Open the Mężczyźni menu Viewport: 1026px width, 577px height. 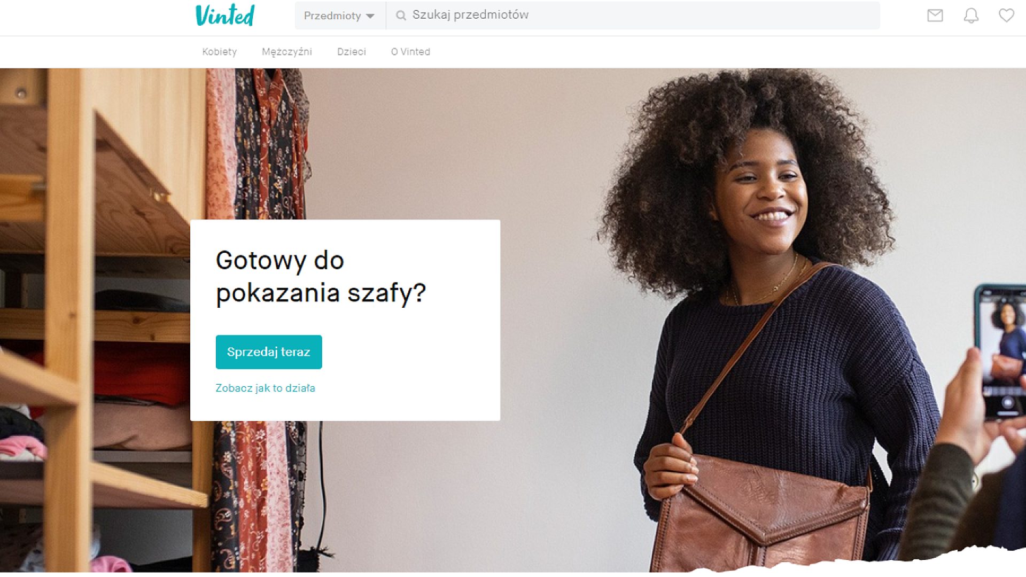pyautogui.click(x=286, y=52)
